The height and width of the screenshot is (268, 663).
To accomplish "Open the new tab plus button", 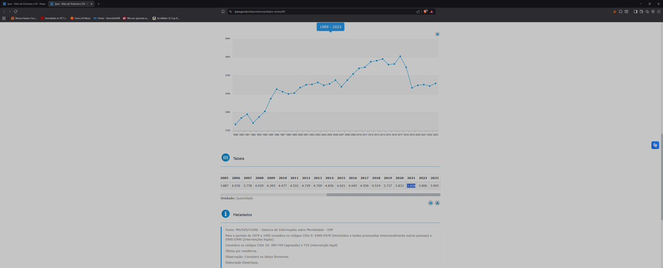I will pyautogui.click(x=99, y=4).
